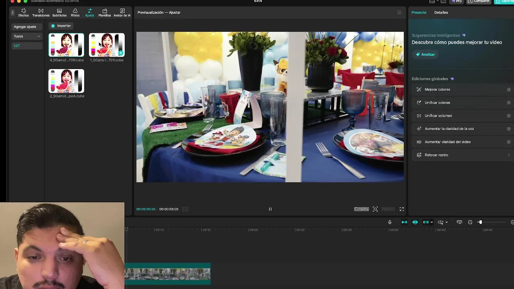Click the Unificar volumen icon
Viewport: 514px width, 289px height.
click(x=419, y=116)
